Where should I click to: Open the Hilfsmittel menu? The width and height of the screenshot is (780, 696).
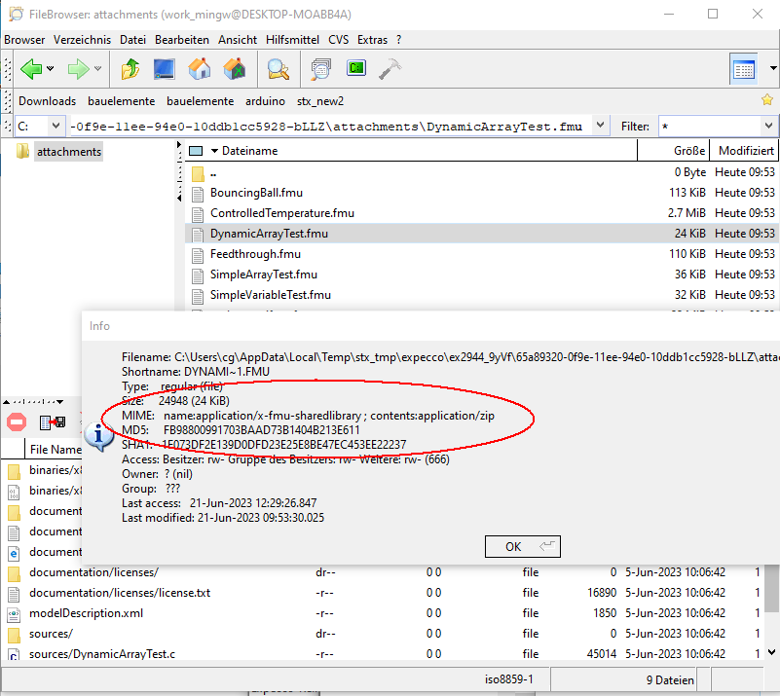click(x=293, y=40)
